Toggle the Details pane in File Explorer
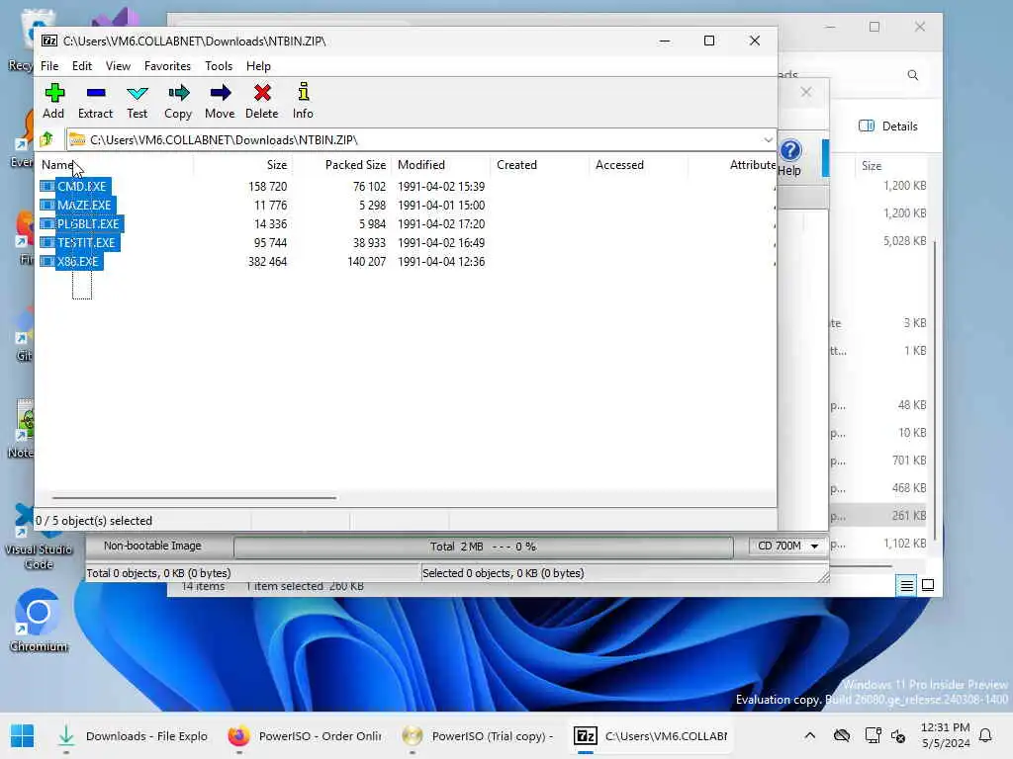Viewport: 1013px width, 759px height. pos(888,126)
